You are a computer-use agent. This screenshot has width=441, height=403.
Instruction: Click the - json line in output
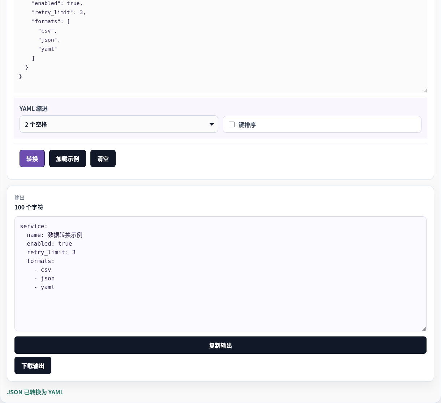(44, 279)
